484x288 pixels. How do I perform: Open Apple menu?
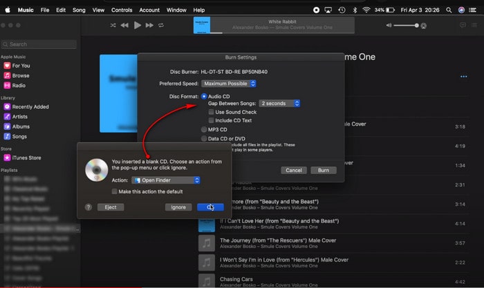coord(8,10)
